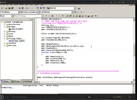Click the Save All icon
The width and height of the screenshot is (137, 100).
pyautogui.click(x=12, y=8)
